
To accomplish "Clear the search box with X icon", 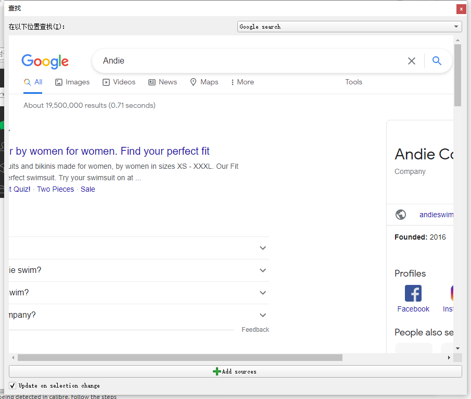I will click(412, 61).
